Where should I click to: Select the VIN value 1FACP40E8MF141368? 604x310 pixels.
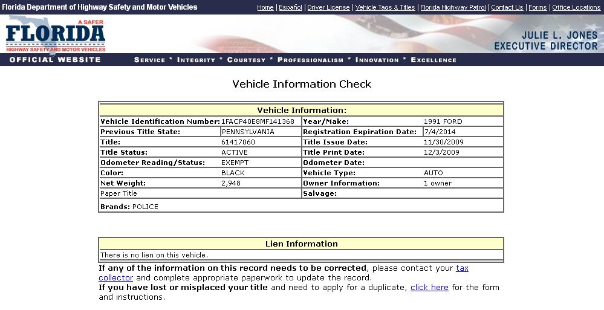tap(258, 121)
